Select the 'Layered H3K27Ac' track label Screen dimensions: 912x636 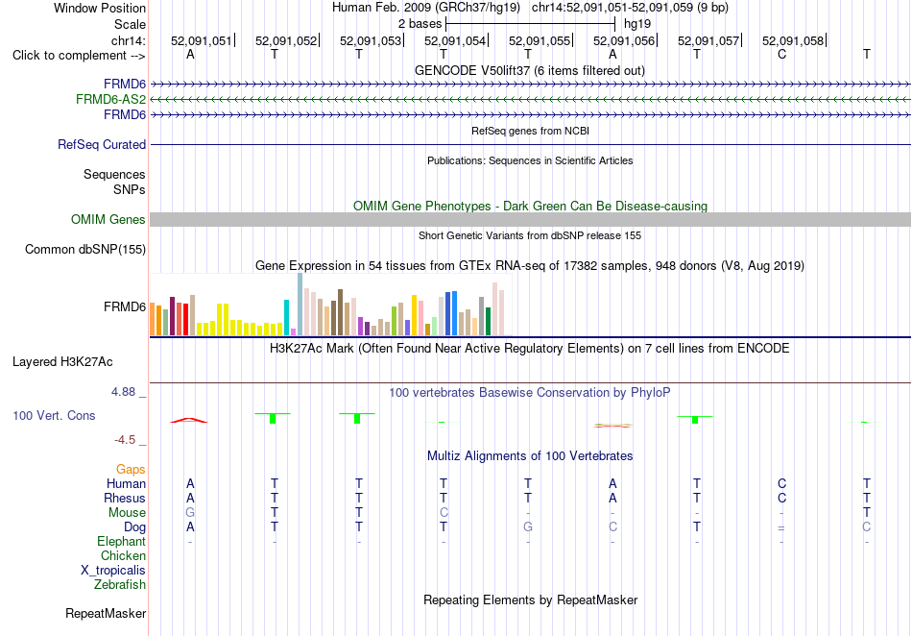62,362
